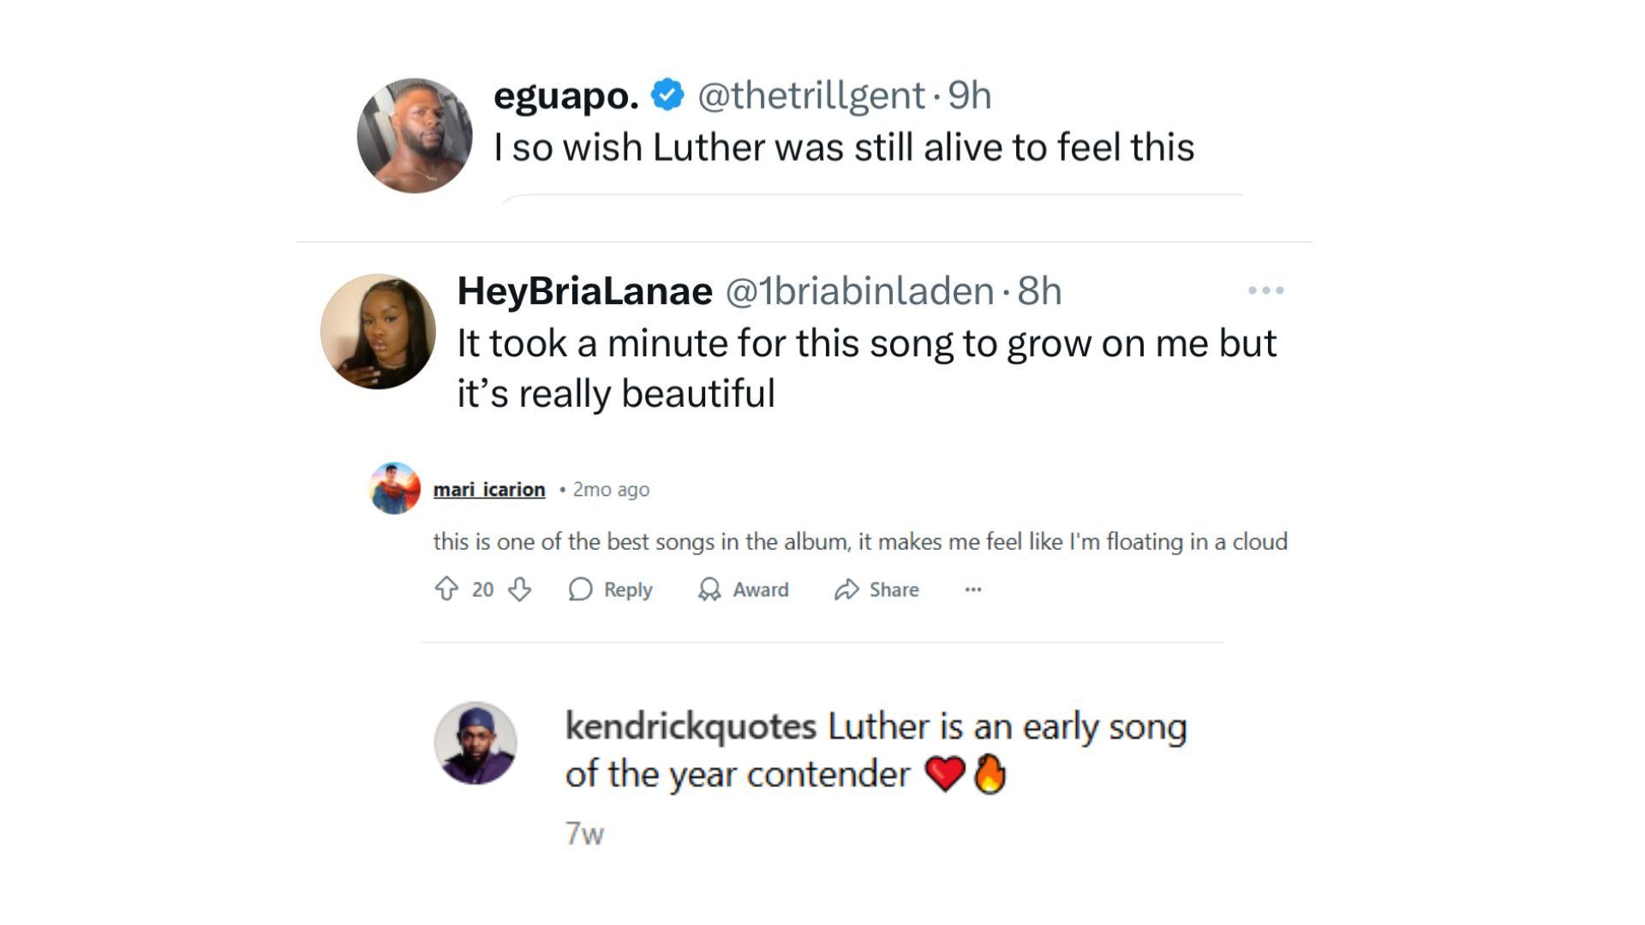Click the @1briabinladen handle

click(859, 291)
